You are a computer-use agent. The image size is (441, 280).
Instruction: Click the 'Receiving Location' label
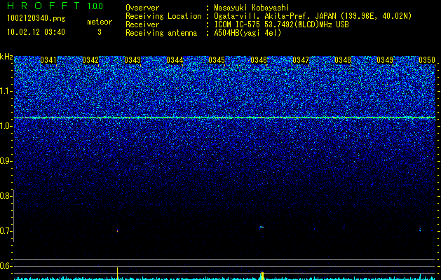pos(163,16)
